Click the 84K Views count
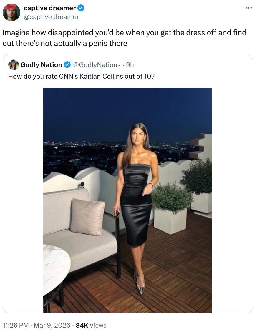The width and height of the screenshot is (257, 332). (91, 325)
